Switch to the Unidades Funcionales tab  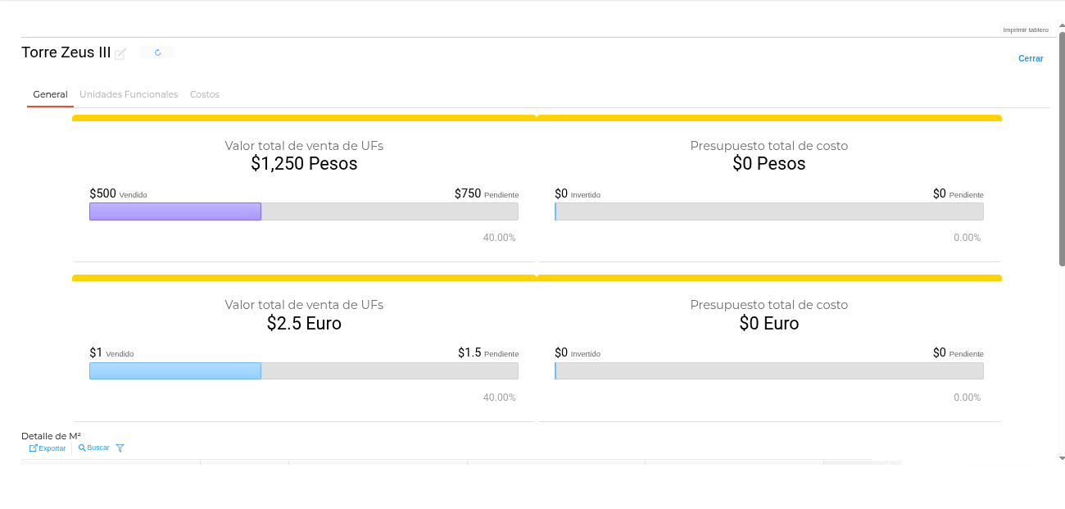pos(129,94)
